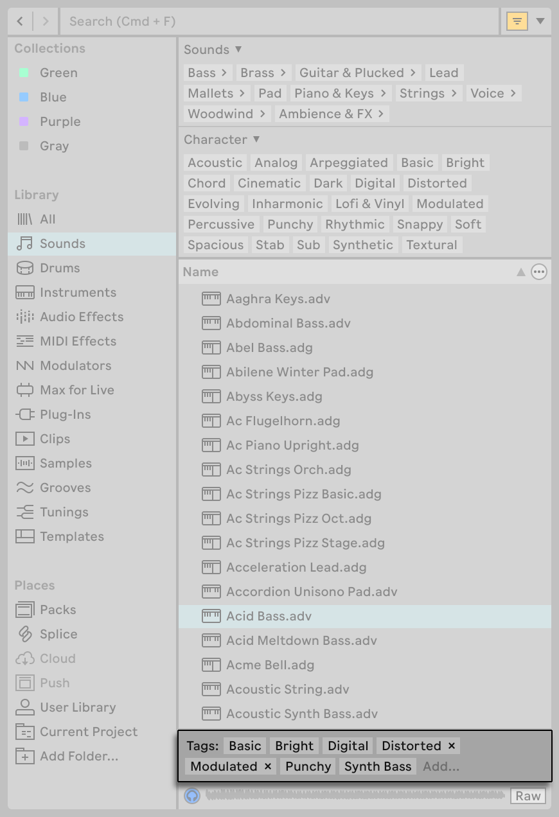Toggle the Lead filter tag

tap(444, 73)
